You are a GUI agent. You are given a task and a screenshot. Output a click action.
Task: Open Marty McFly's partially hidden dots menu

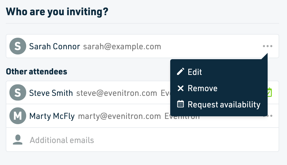270,116
